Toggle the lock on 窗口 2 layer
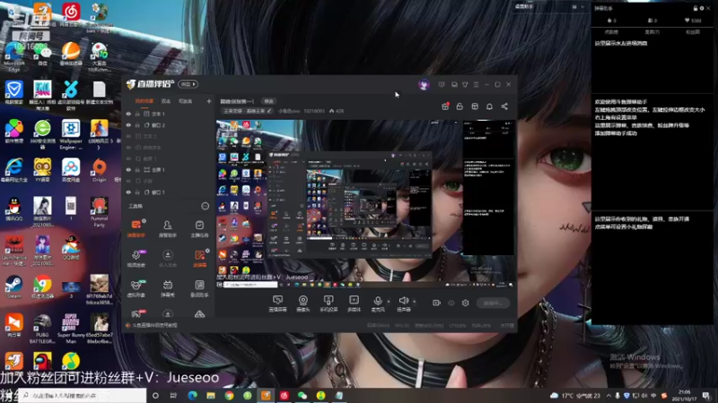This screenshot has height=403, width=718. click(x=137, y=124)
